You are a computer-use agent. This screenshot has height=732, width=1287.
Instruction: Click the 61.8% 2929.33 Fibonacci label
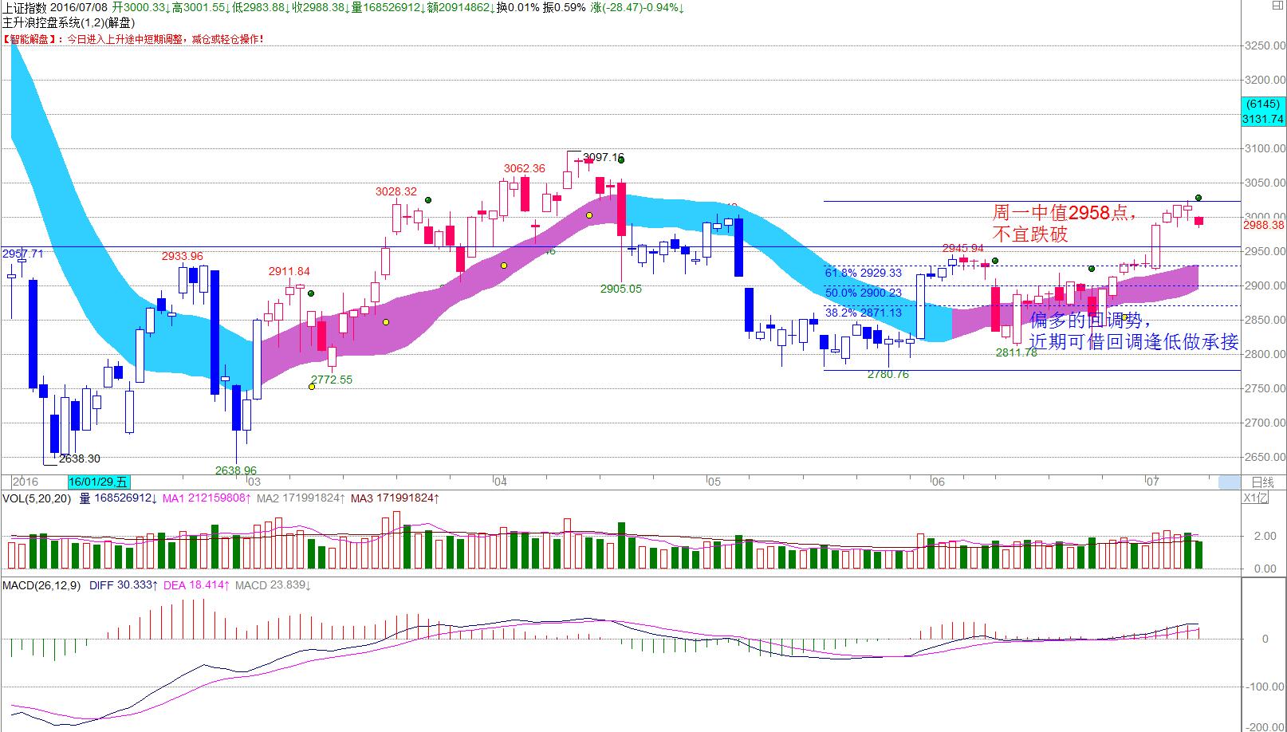pos(864,273)
